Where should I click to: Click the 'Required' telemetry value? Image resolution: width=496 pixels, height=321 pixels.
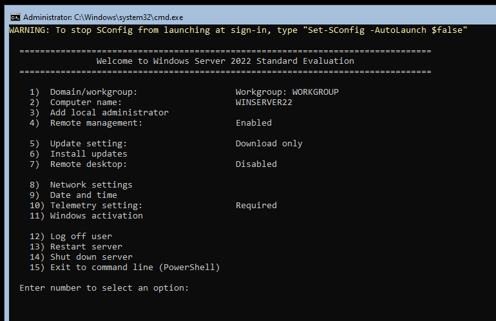coord(256,206)
